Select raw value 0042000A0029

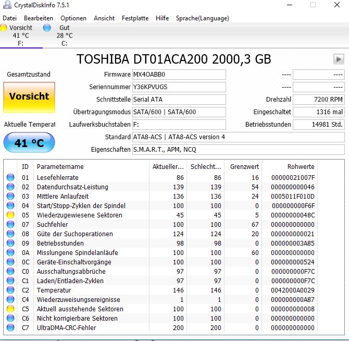(x=293, y=290)
